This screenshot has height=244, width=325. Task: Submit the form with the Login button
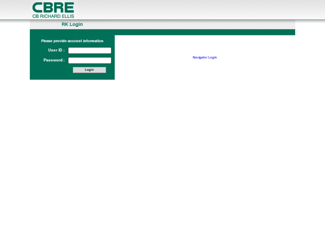click(x=89, y=70)
